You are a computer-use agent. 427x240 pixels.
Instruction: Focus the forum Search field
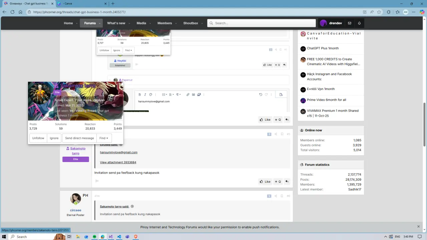262,23
